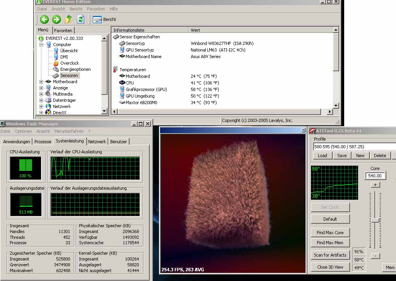This screenshot has width=396, height=281.
Task: Click Scan for Artifacts in ATITool
Action: (x=330, y=255)
